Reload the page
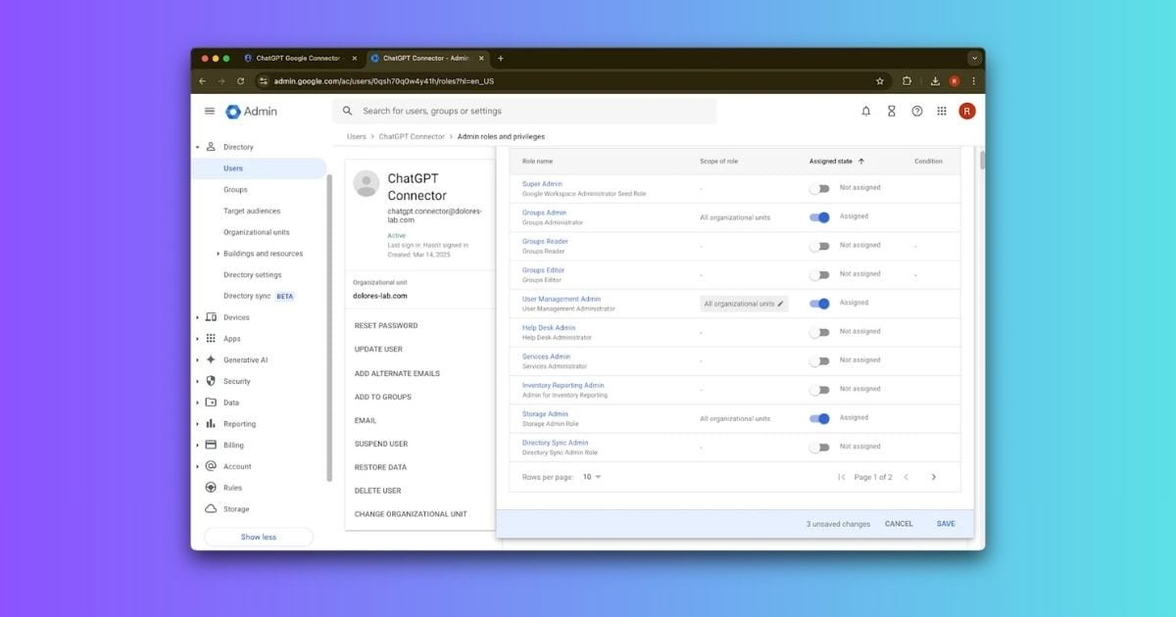The height and width of the screenshot is (617, 1176). pos(241,81)
